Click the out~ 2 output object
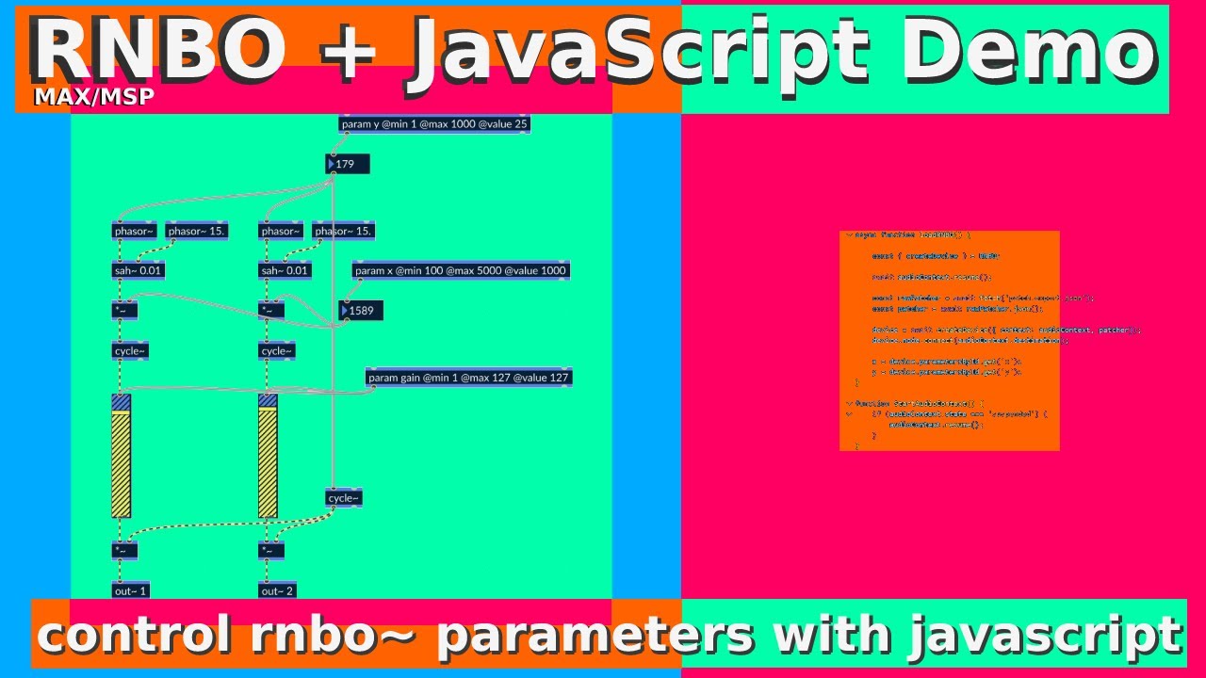 (x=275, y=590)
